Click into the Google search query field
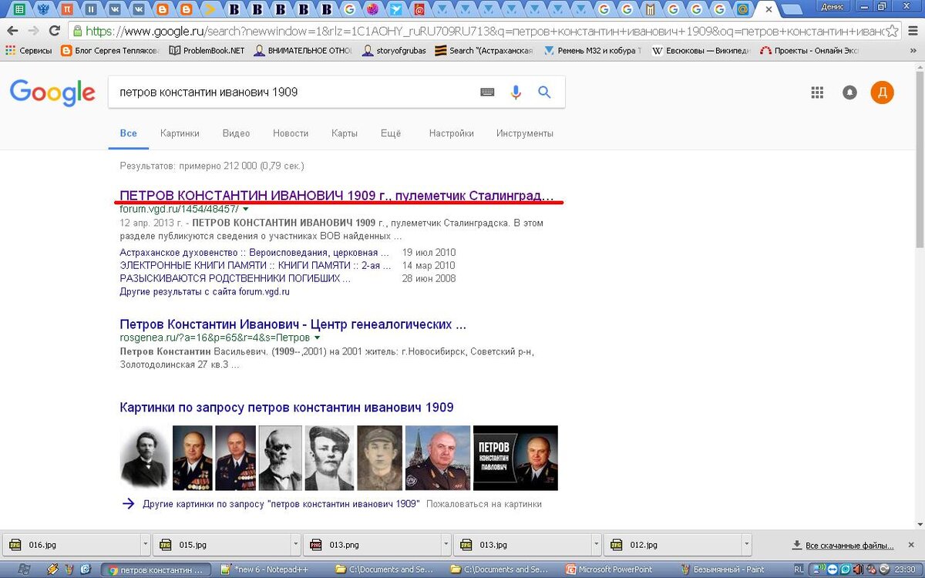The image size is (925, 578). pos(293,92)
